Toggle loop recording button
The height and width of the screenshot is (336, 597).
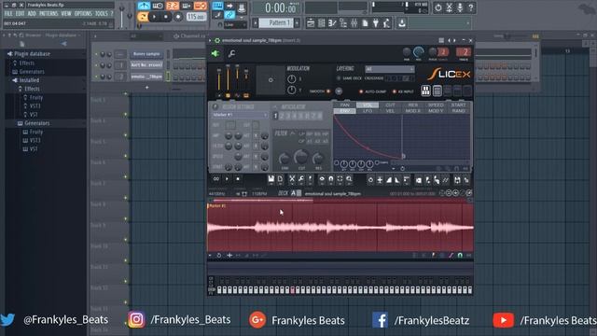(200, 6)
